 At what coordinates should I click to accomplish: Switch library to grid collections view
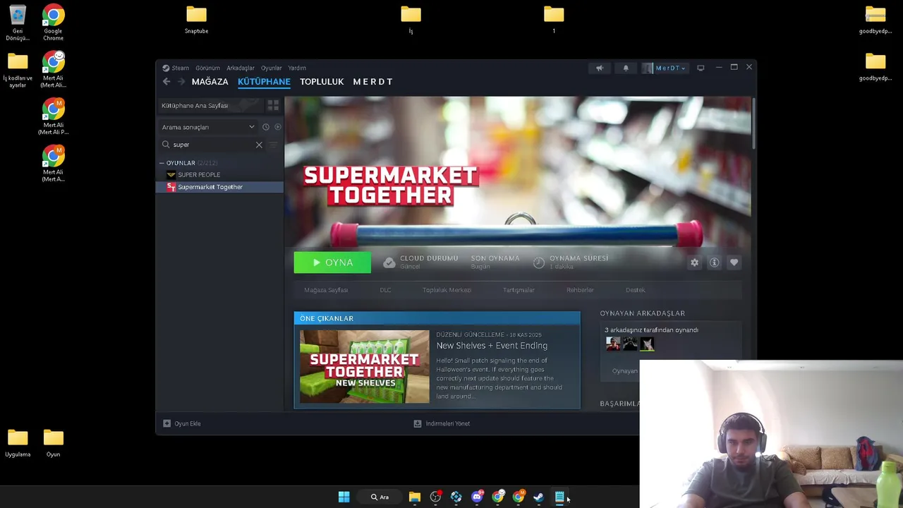pos(273,105)
